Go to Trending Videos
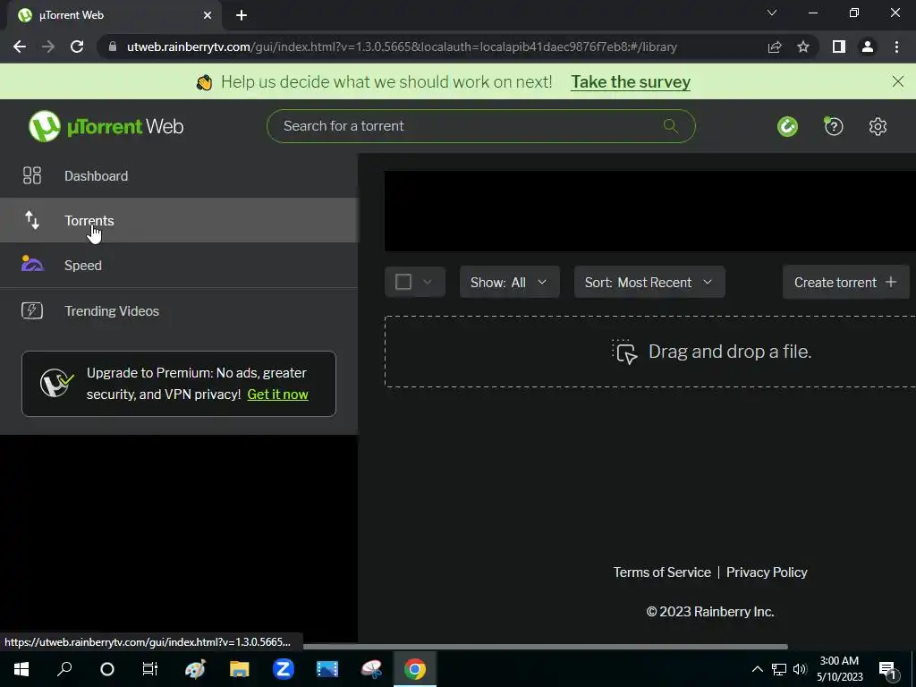Viewport: 916px width, 687px height. pyautogui.click(x=179, y=310)
